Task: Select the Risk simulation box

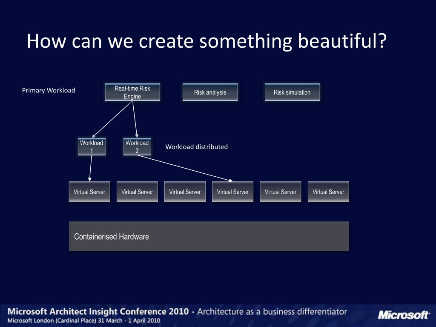Action: coord(292,92)
